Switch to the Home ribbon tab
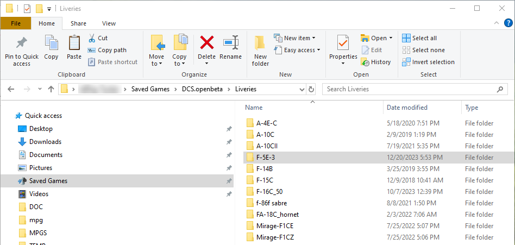This screenshot has height=245, width=515. coord(47,23)
